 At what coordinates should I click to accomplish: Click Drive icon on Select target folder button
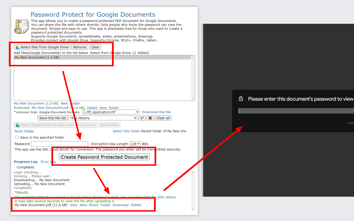tap(17, 125)
